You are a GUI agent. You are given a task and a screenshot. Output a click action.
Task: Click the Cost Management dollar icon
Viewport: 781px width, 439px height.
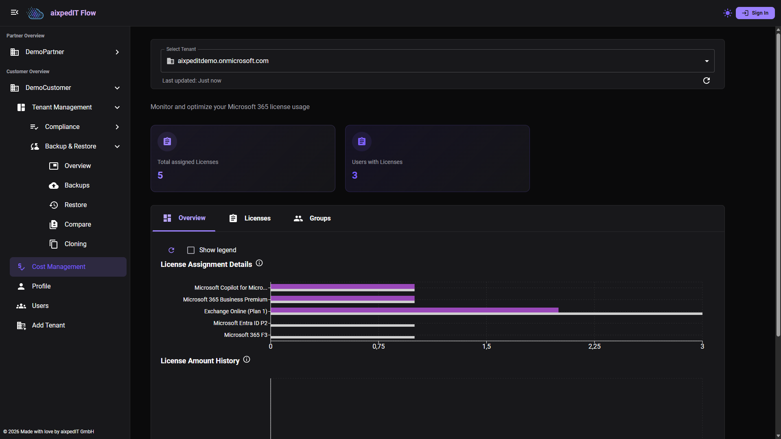tap(21, 267)
